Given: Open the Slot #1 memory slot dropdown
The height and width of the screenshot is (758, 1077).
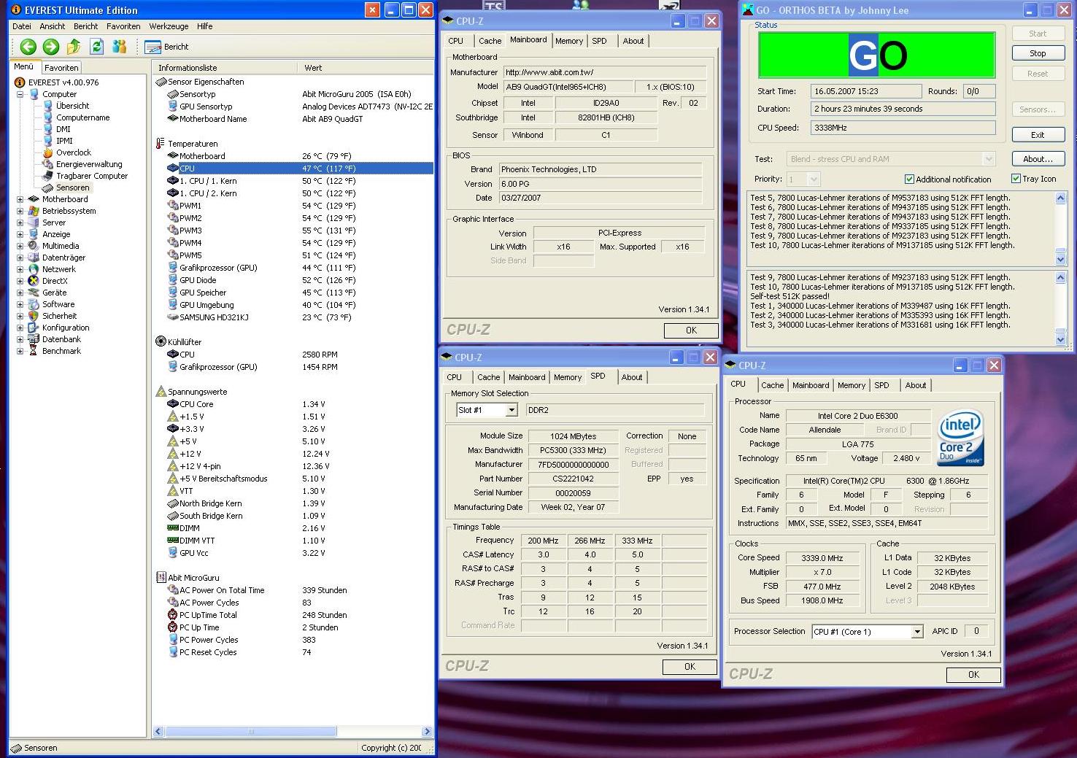Looking at the screenshot, I should pos(512,410).
